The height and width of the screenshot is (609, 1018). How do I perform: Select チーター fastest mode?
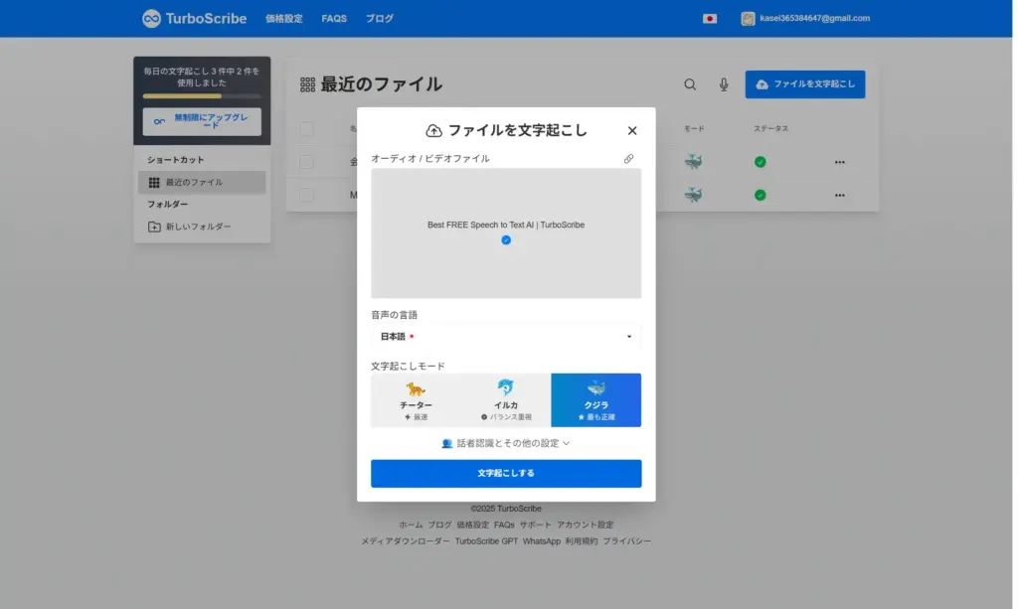pos(416,400)
